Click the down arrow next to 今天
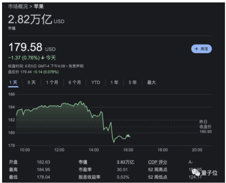Viewport: 226px width, 183px height. point(43,57)
